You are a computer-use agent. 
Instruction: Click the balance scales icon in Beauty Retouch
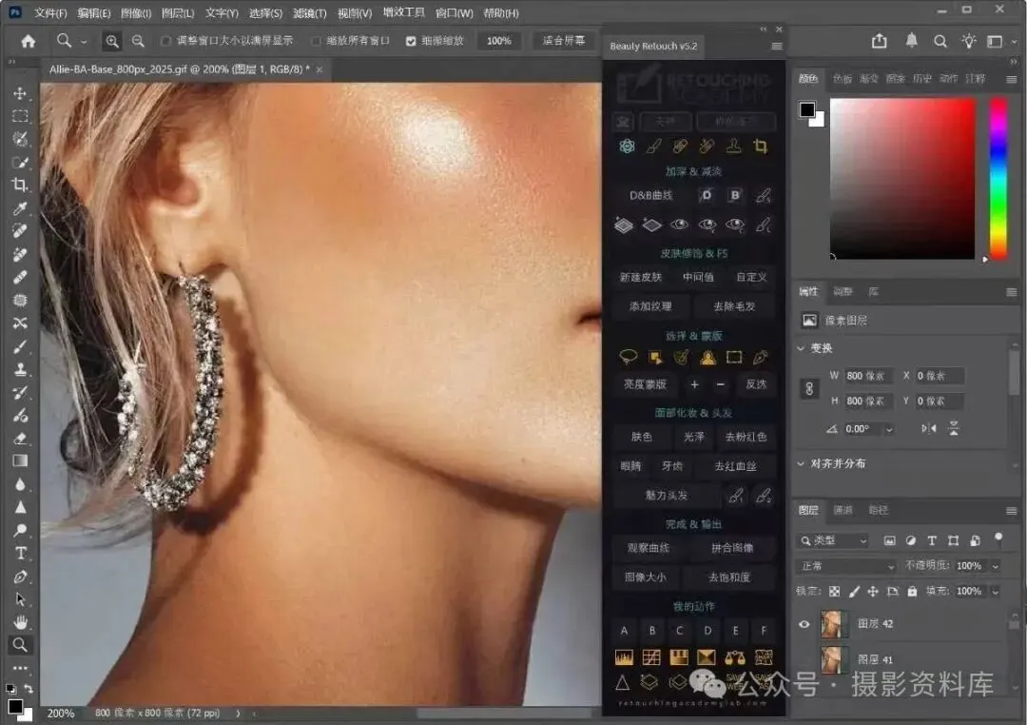735,657
